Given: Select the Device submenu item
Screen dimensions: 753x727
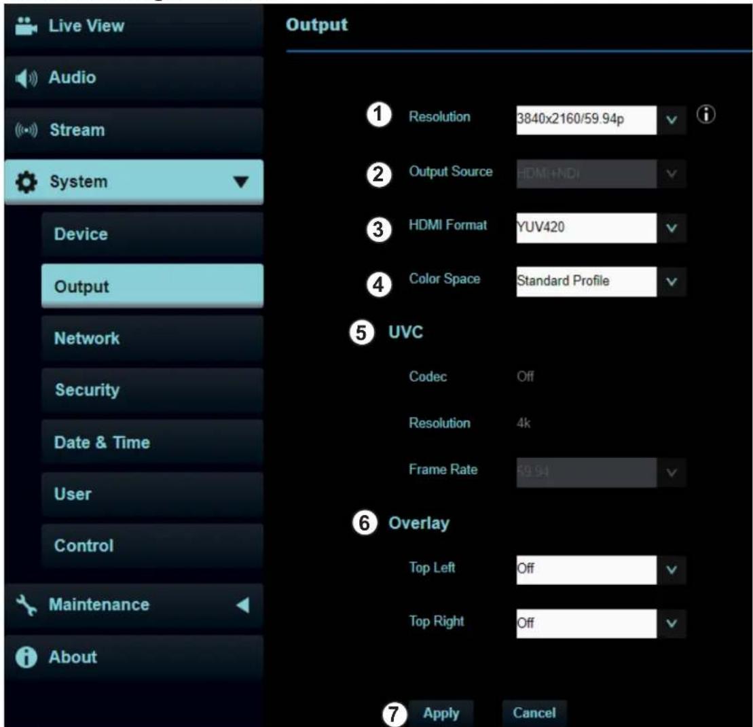Looking at the screenshot, I should click(x=152, y=234).
